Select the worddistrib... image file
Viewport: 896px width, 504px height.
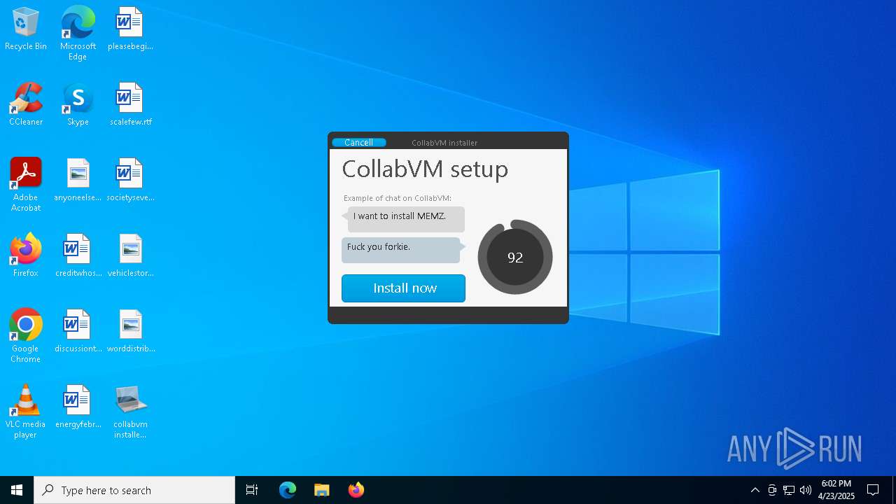130,332
